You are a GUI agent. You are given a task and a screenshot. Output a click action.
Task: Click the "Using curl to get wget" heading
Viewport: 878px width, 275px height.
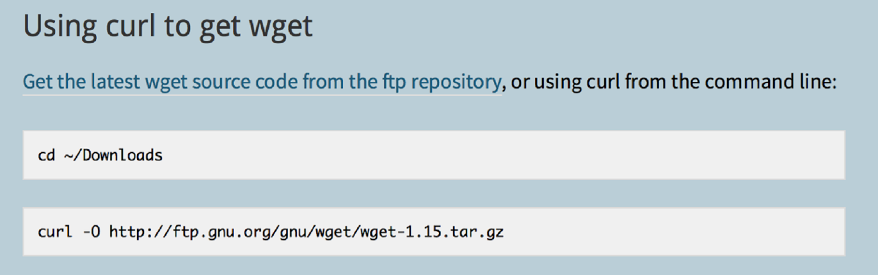pyautogui.click(x=167, y=26)
